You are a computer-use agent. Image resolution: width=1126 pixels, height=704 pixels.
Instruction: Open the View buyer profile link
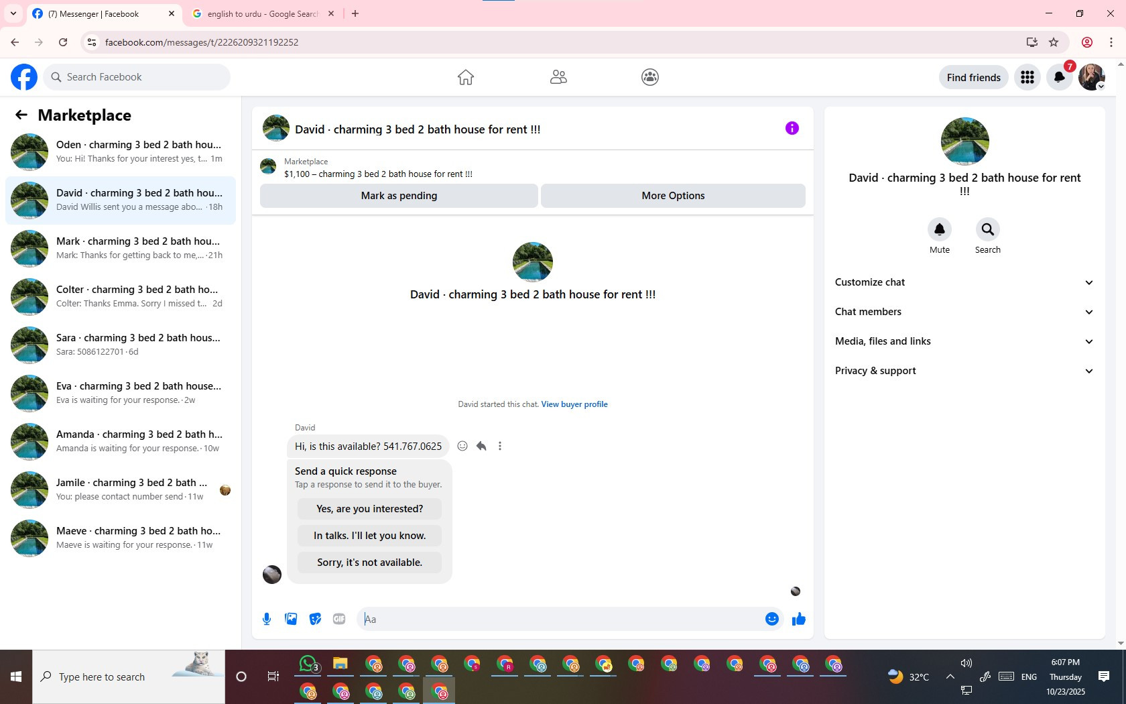coord(574,404)
